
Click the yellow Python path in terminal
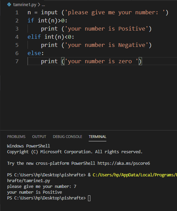click(135, 175)
